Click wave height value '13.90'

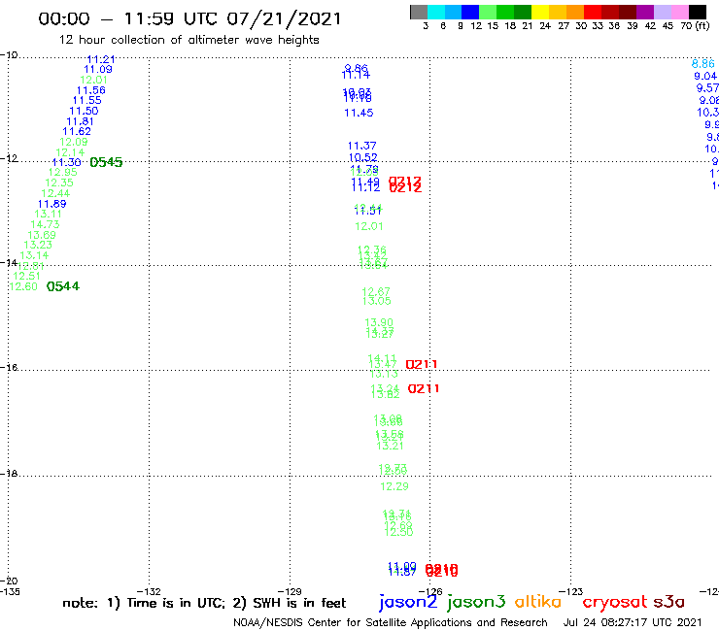pos(379,322)
